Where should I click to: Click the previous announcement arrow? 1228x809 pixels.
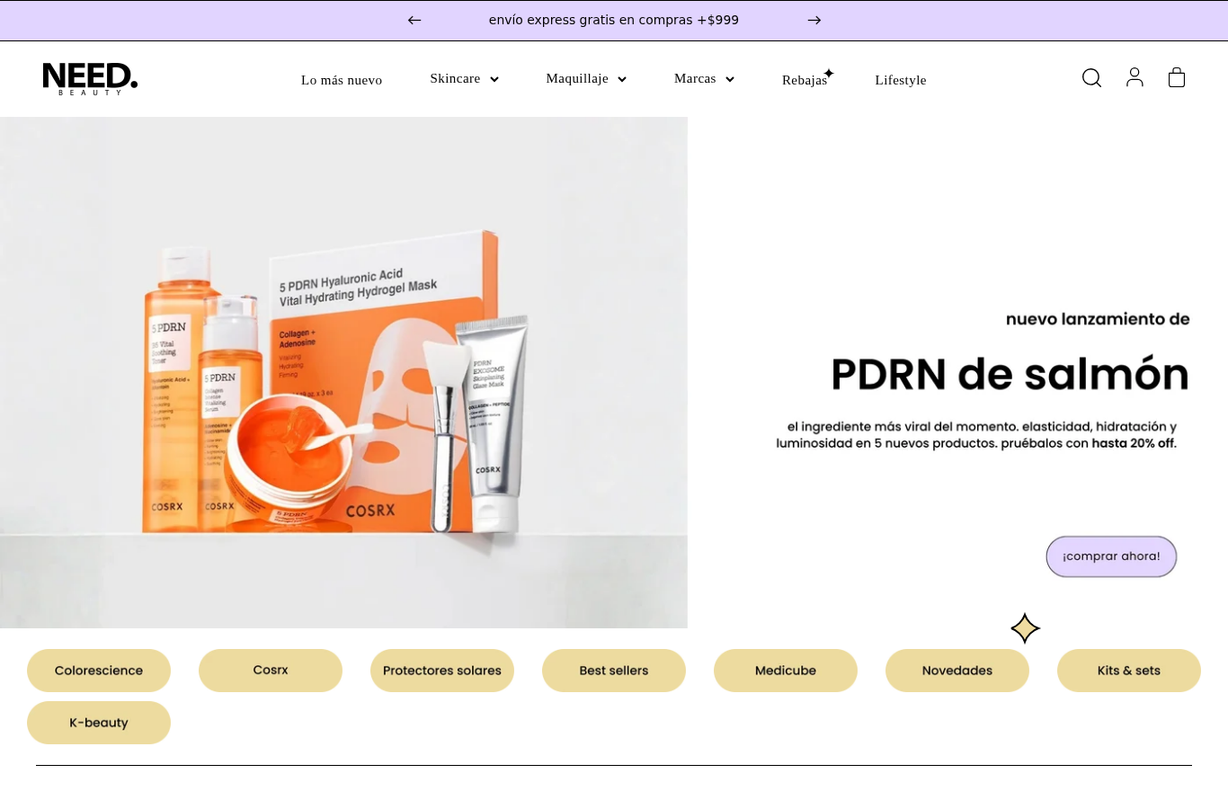414,21
